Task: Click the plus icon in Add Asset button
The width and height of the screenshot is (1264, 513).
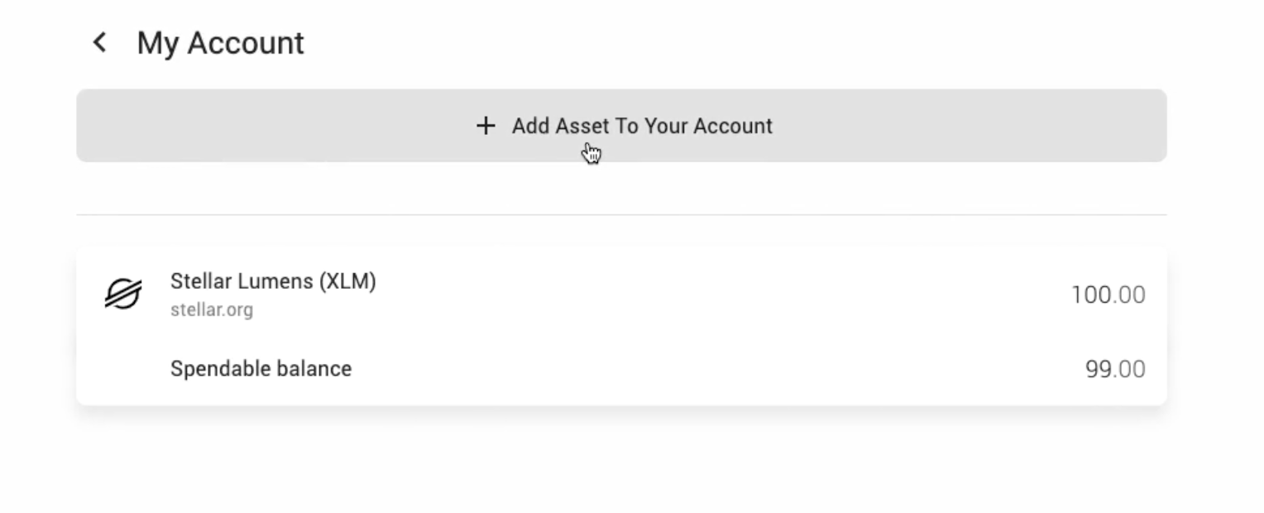Action: (x=486, y=126)
